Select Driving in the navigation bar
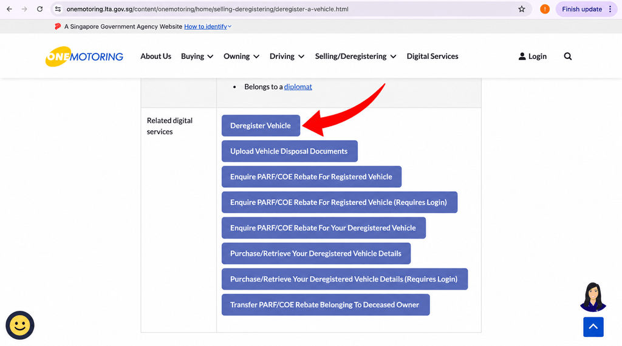 282,56
